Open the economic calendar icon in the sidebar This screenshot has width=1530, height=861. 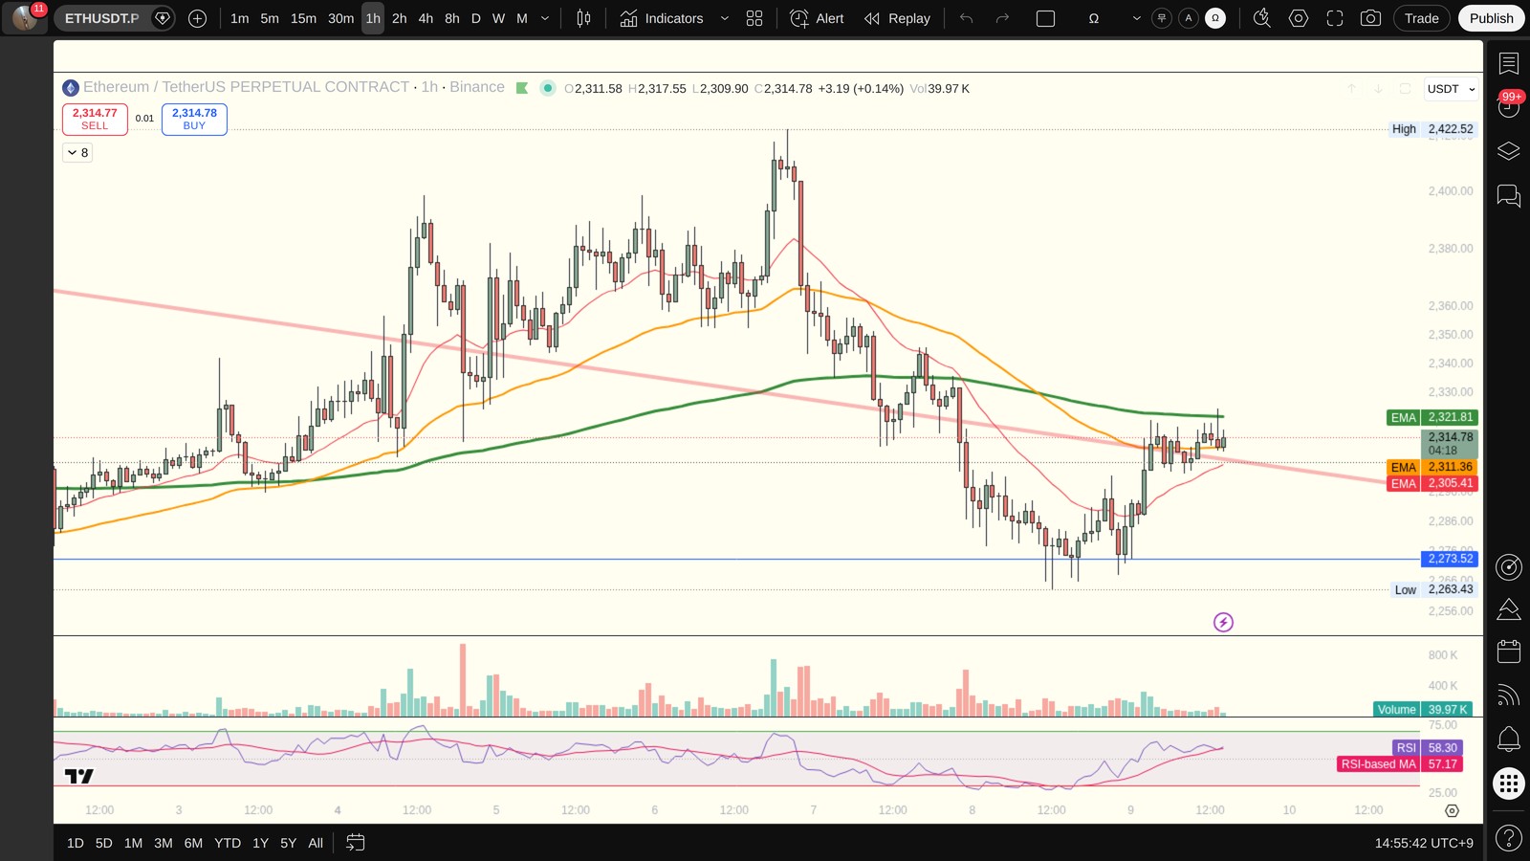click(1509, 651)
